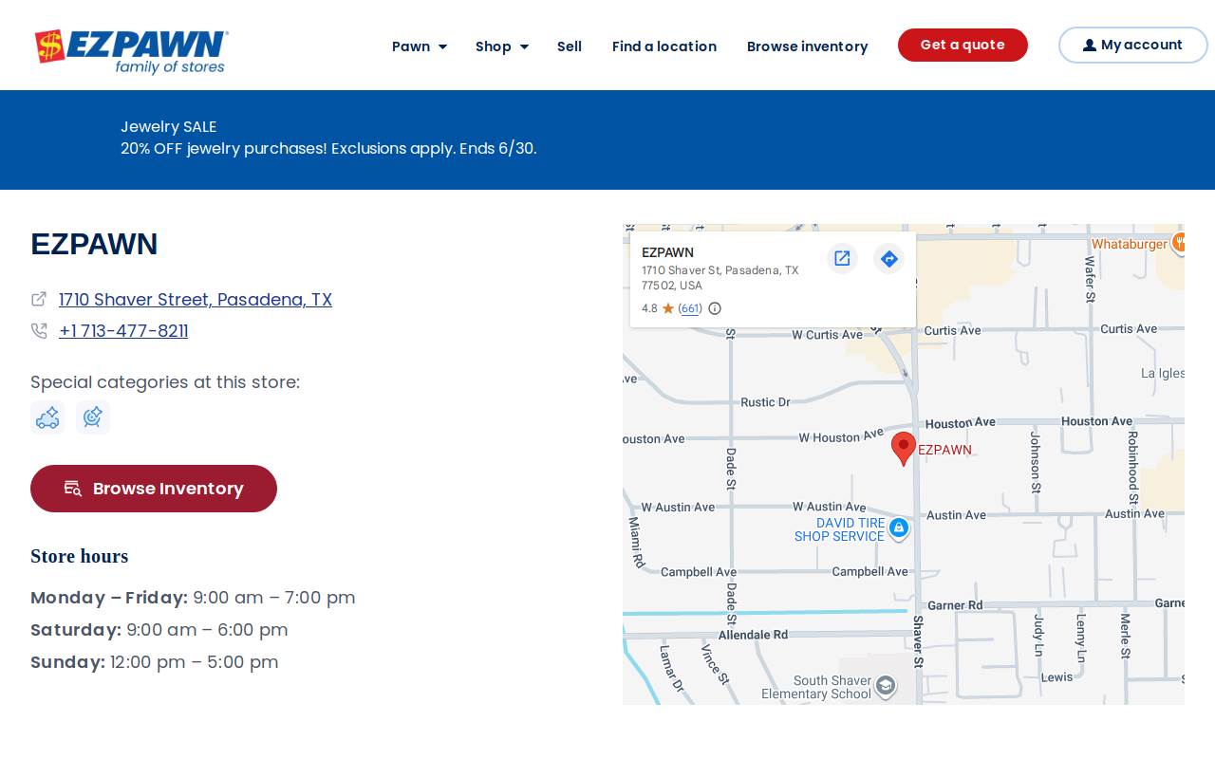Click the external link icon beside the address
The image size is (1215, 759).
[x=39, y=299]
